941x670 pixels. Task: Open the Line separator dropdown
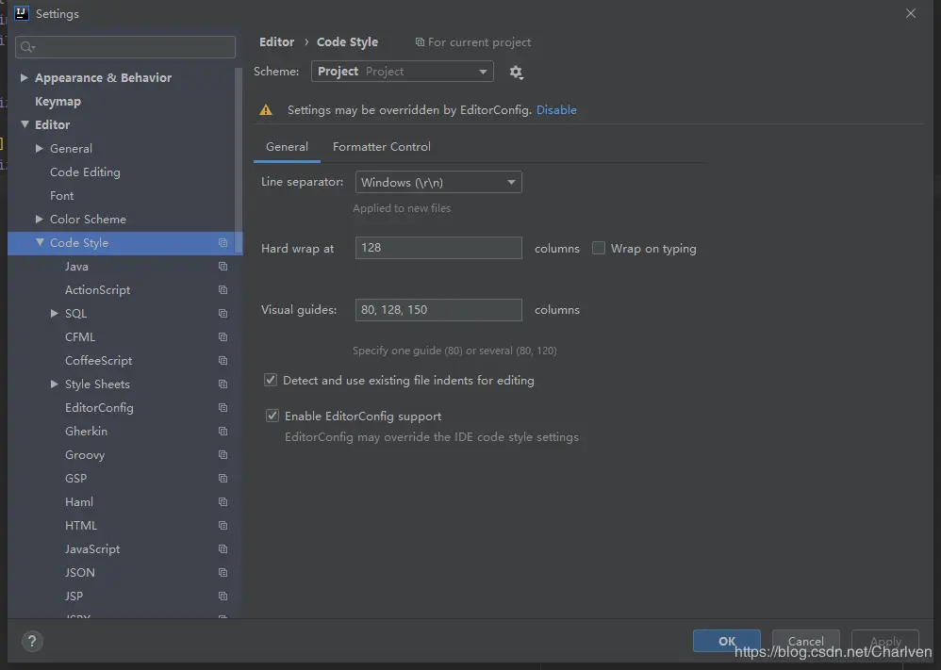(438, 182)
